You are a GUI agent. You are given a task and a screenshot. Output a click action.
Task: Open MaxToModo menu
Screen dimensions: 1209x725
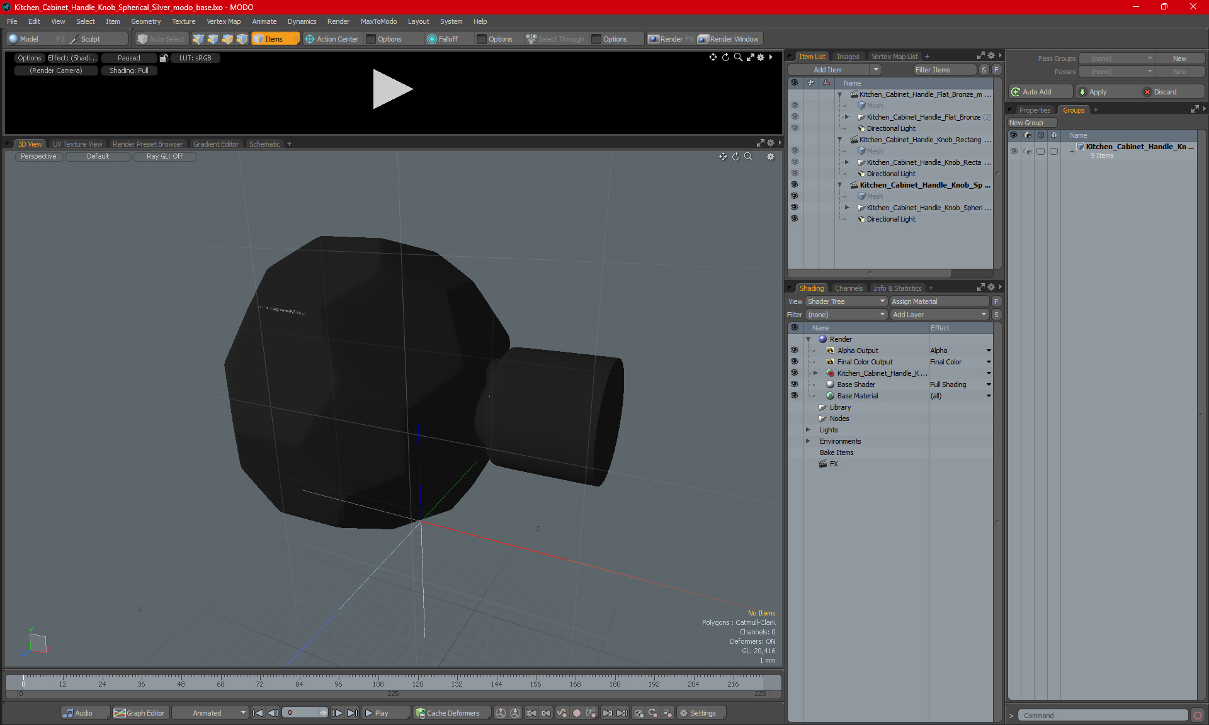coord(378,21)
